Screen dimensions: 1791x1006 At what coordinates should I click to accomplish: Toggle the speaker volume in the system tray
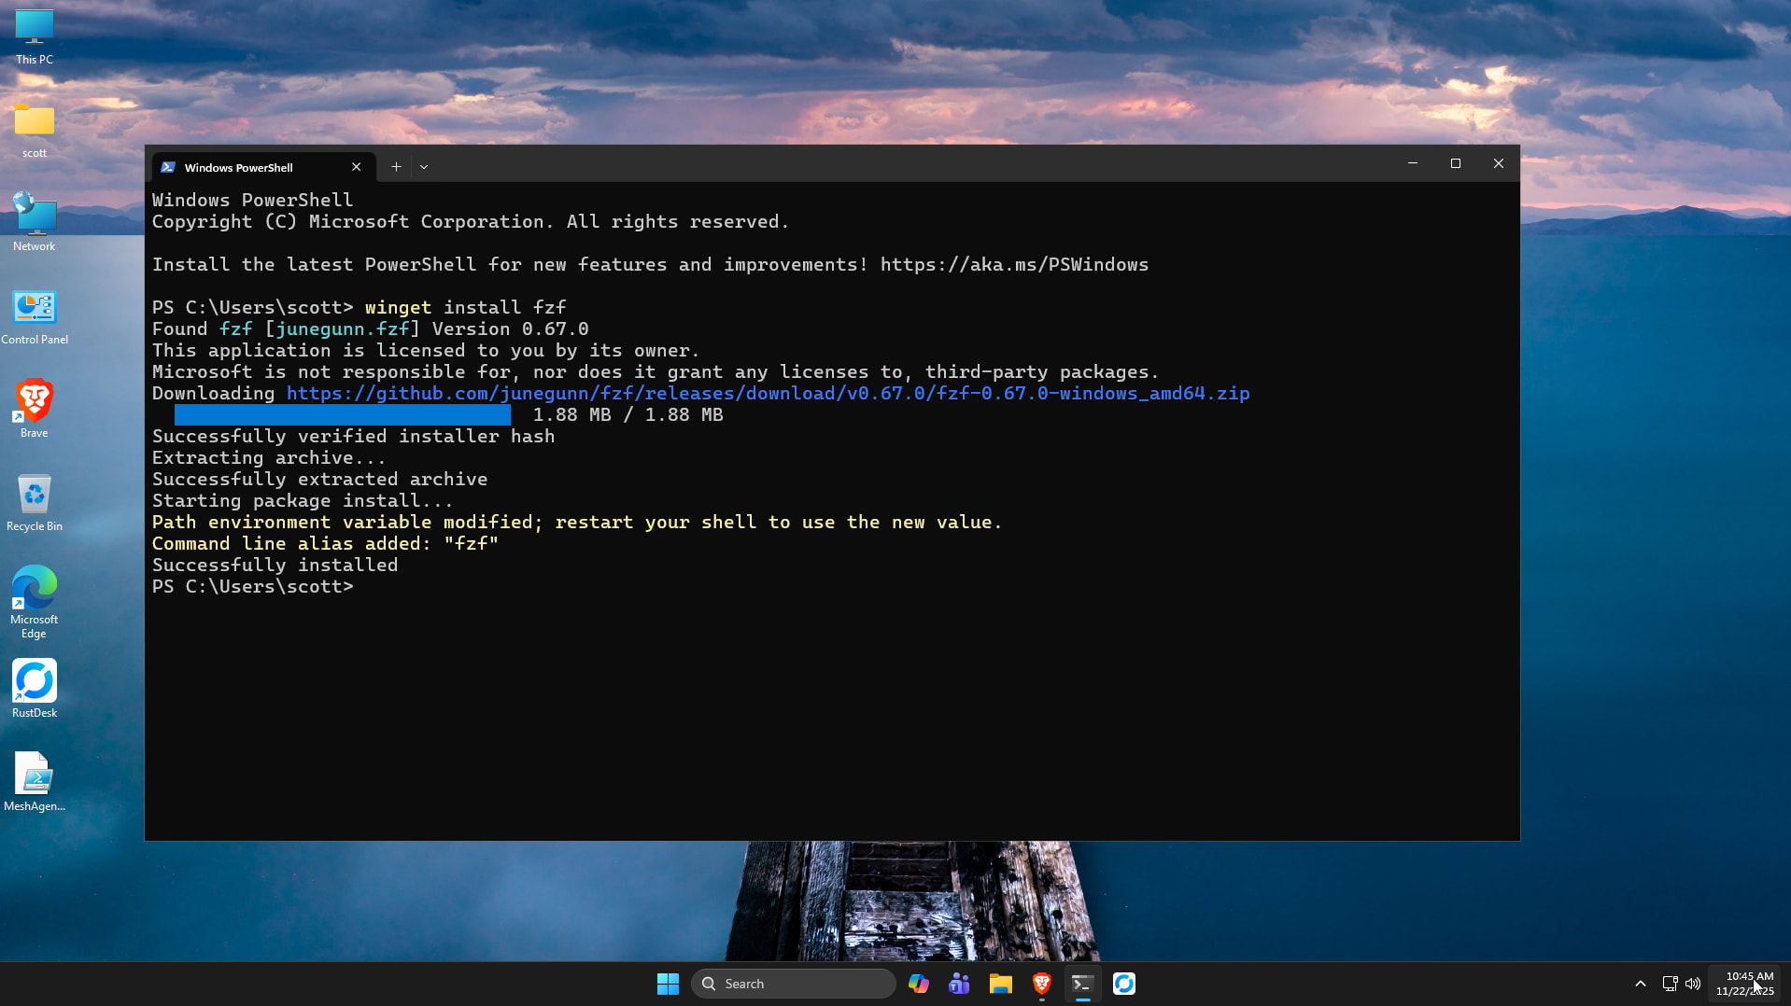(1693, 983)
